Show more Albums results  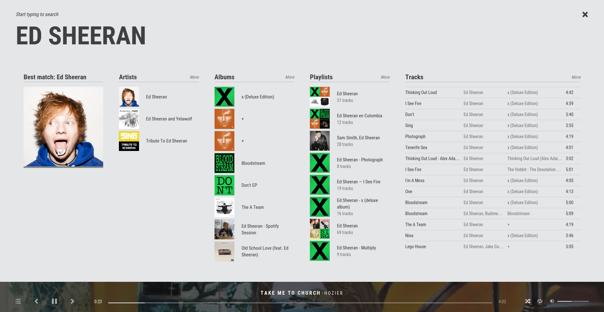[290, 77]
